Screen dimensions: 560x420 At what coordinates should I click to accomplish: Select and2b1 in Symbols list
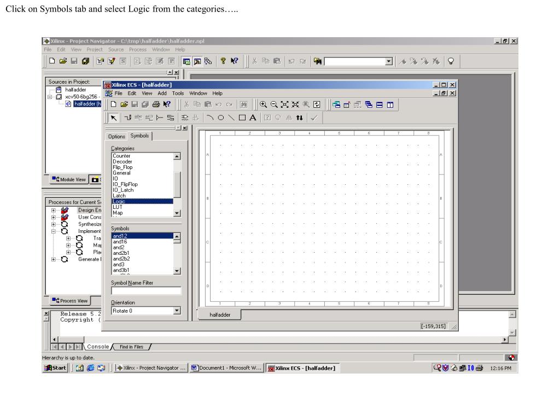(143, 253)
